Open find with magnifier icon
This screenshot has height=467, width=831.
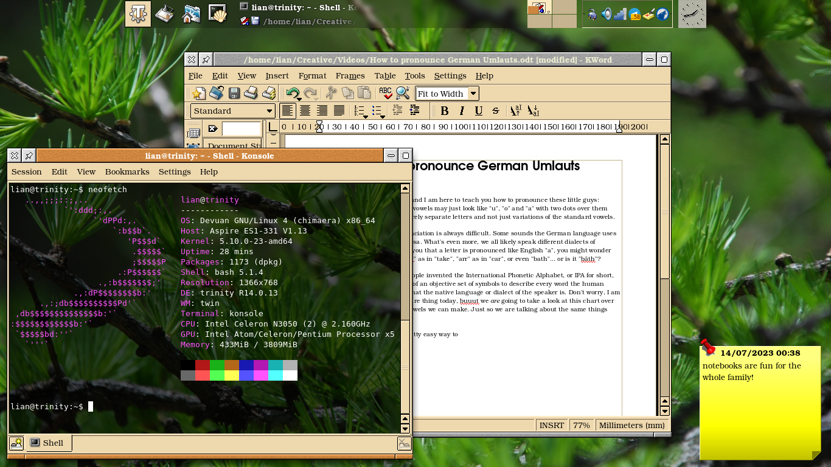402,93
